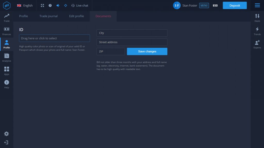
Task: Switch to Trade journal tab
Action: pos(48,16)
